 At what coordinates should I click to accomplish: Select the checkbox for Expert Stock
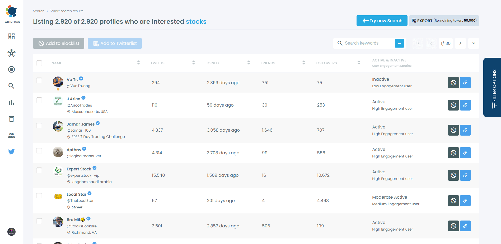tap(39, 170)
